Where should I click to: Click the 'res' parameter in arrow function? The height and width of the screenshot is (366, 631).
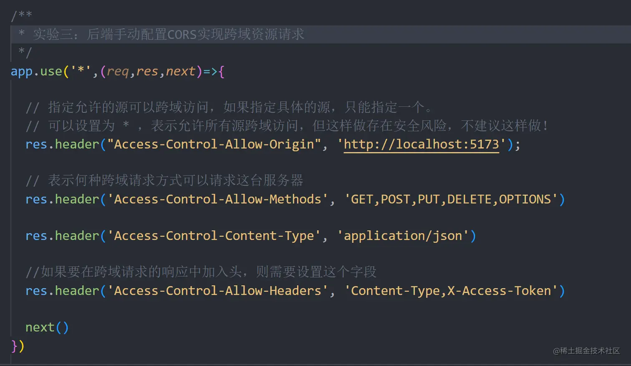click(147, 71)
